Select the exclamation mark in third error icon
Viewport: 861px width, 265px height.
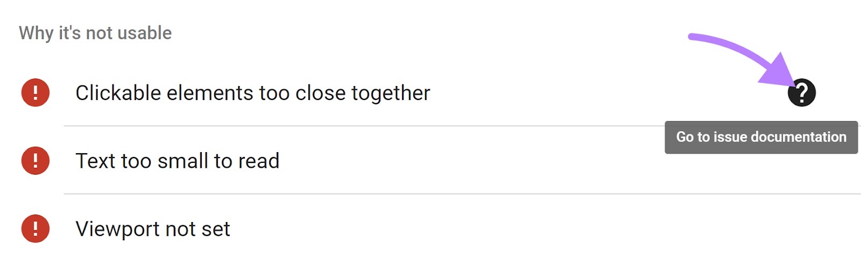[x=36, y=228]
